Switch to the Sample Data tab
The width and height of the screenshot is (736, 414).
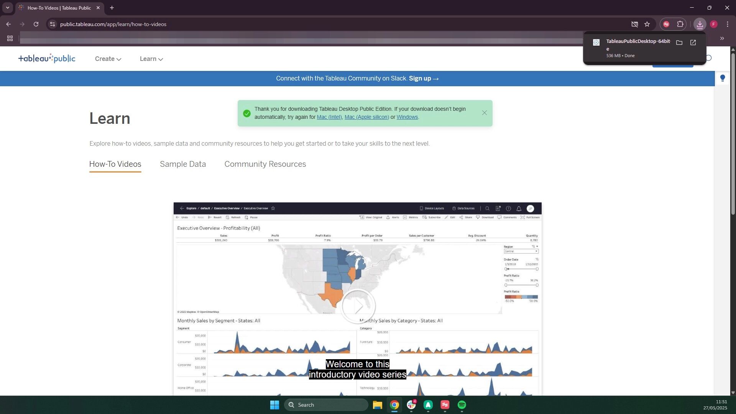tap(182, 164)
